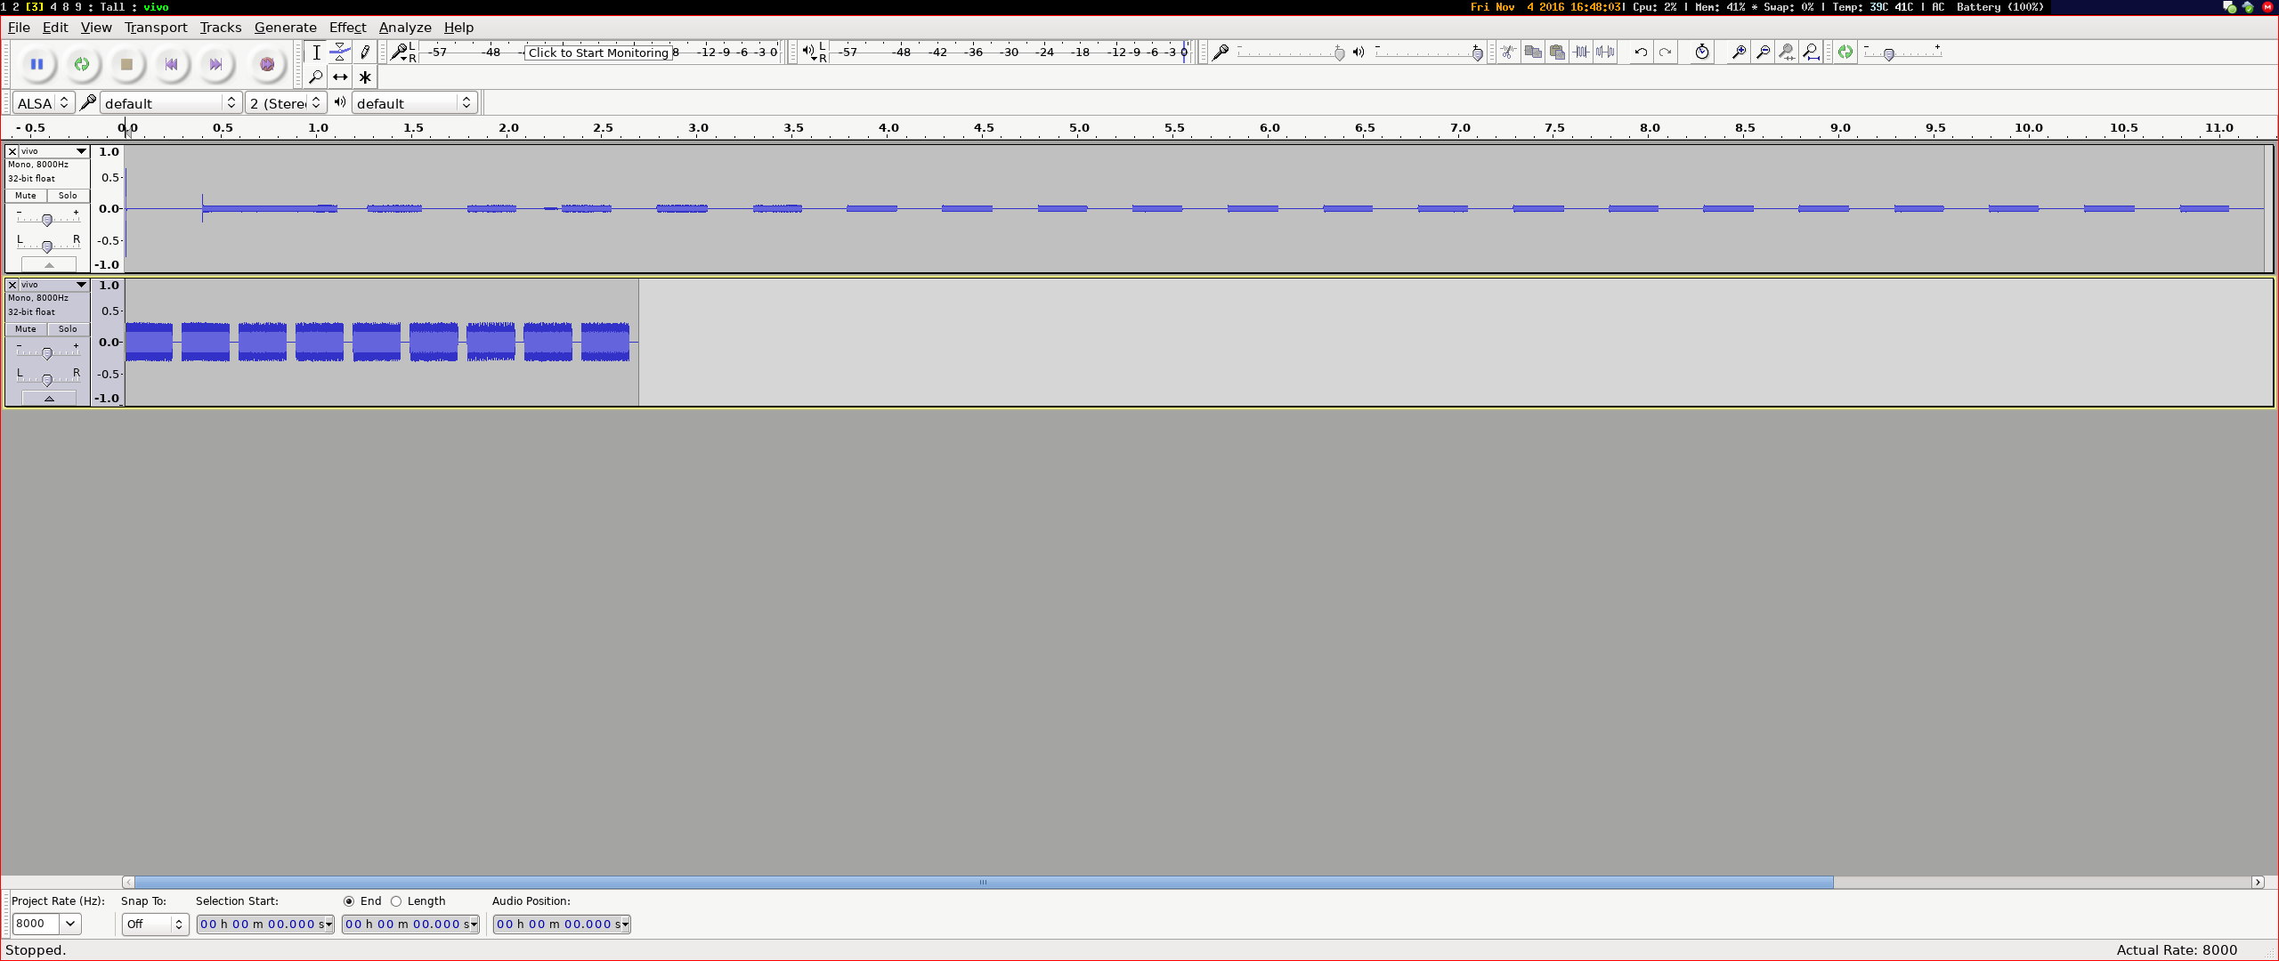This screenshot has width=2279, height=961.
Task: Click the Selection Start time field
Action: coord(265,925)
